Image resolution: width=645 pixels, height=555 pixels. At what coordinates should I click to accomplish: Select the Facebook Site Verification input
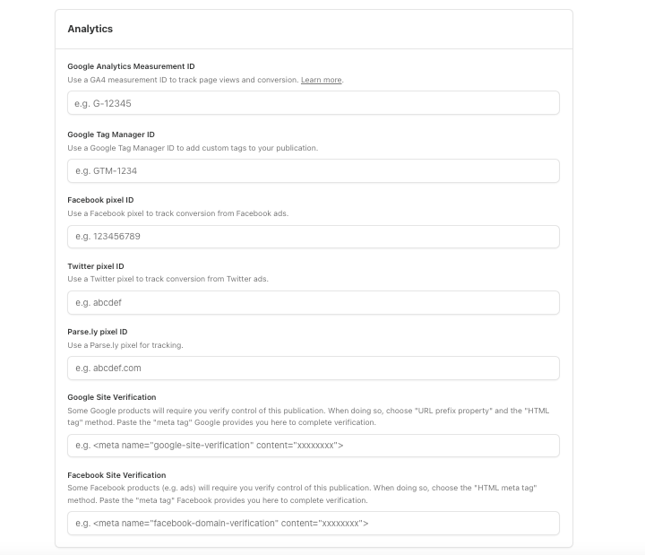point(314,524)
